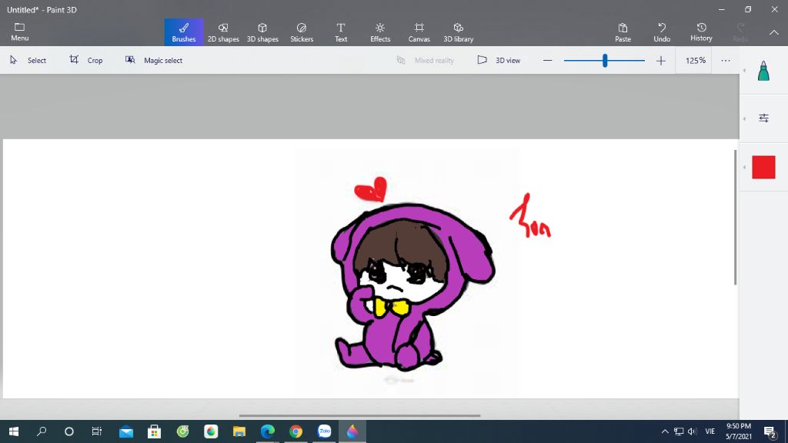
Task: Undo the last action
Action: pos(662,32)
